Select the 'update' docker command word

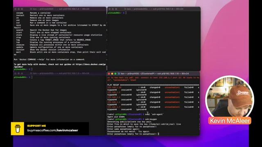pyautogui.click(x=20, y=47)
